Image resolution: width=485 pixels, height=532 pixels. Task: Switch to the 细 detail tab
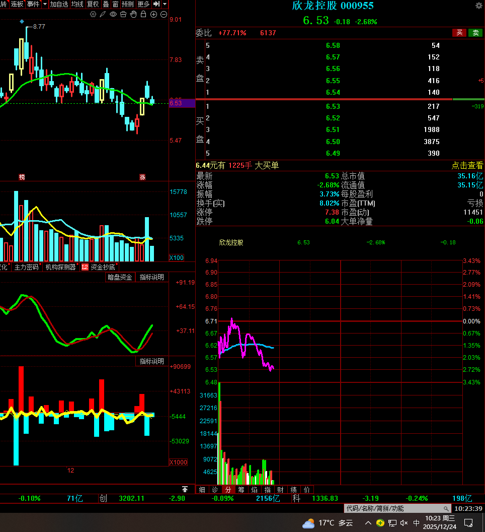pyautogui.click(x=202, y=490)
